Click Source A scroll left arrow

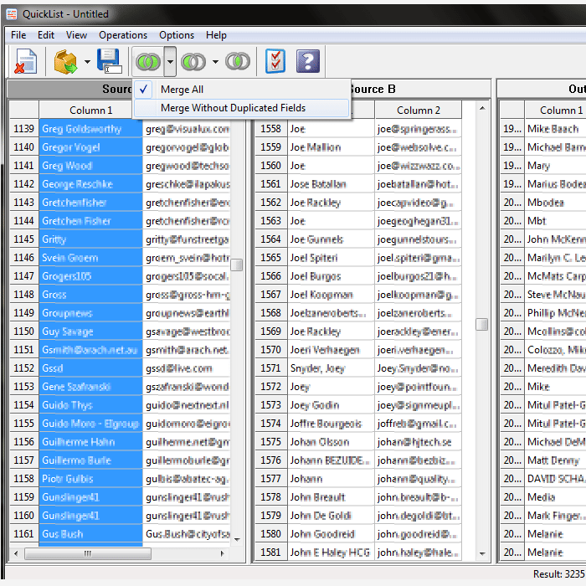click(x=16, y=553)
